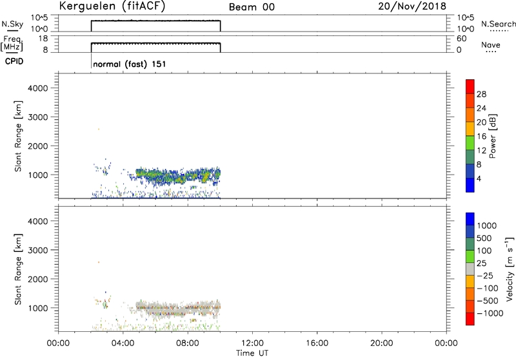516x357 pixels.
Task: Click the 500 label on Velocity colorbar
Action: pyautogui.click(x=484, y=238)
